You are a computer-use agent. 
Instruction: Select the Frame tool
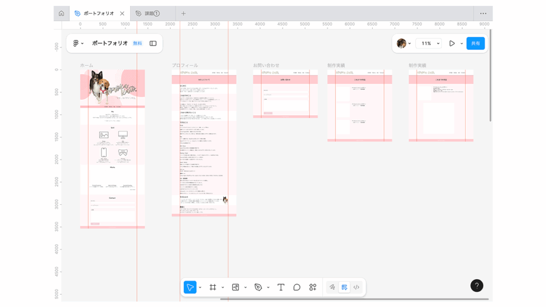point(213,287)
